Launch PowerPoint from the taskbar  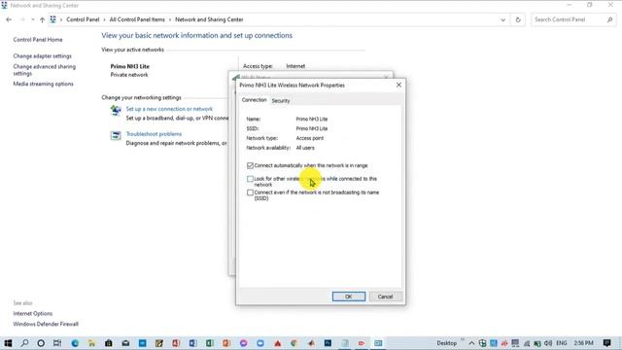[226, 343]
